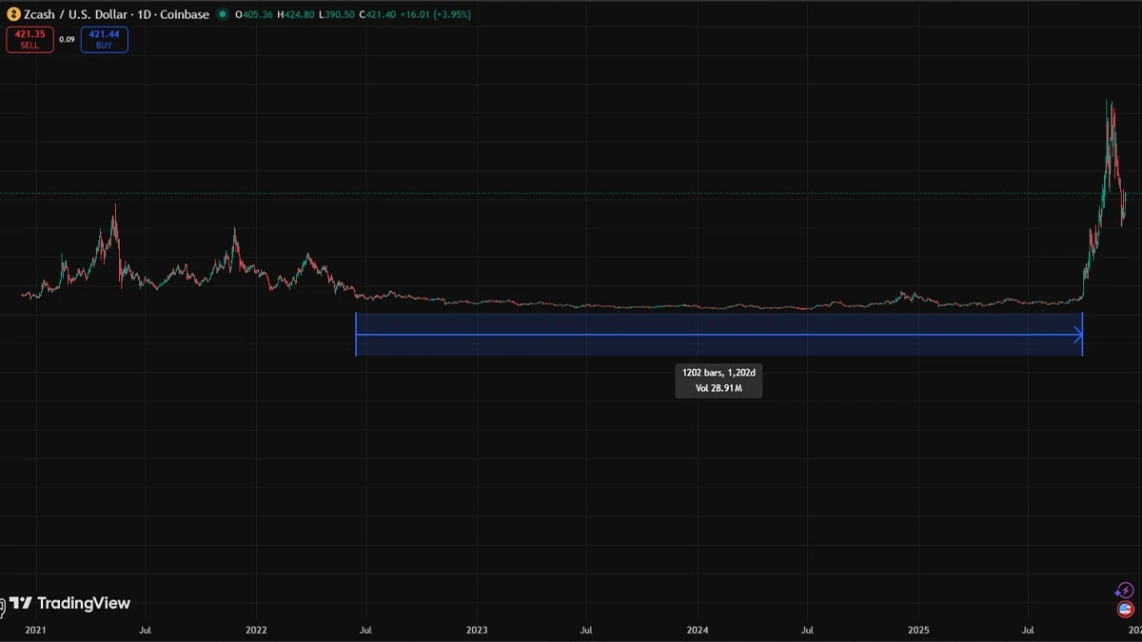Click the red 421.35 SELL button

point(30,39)
